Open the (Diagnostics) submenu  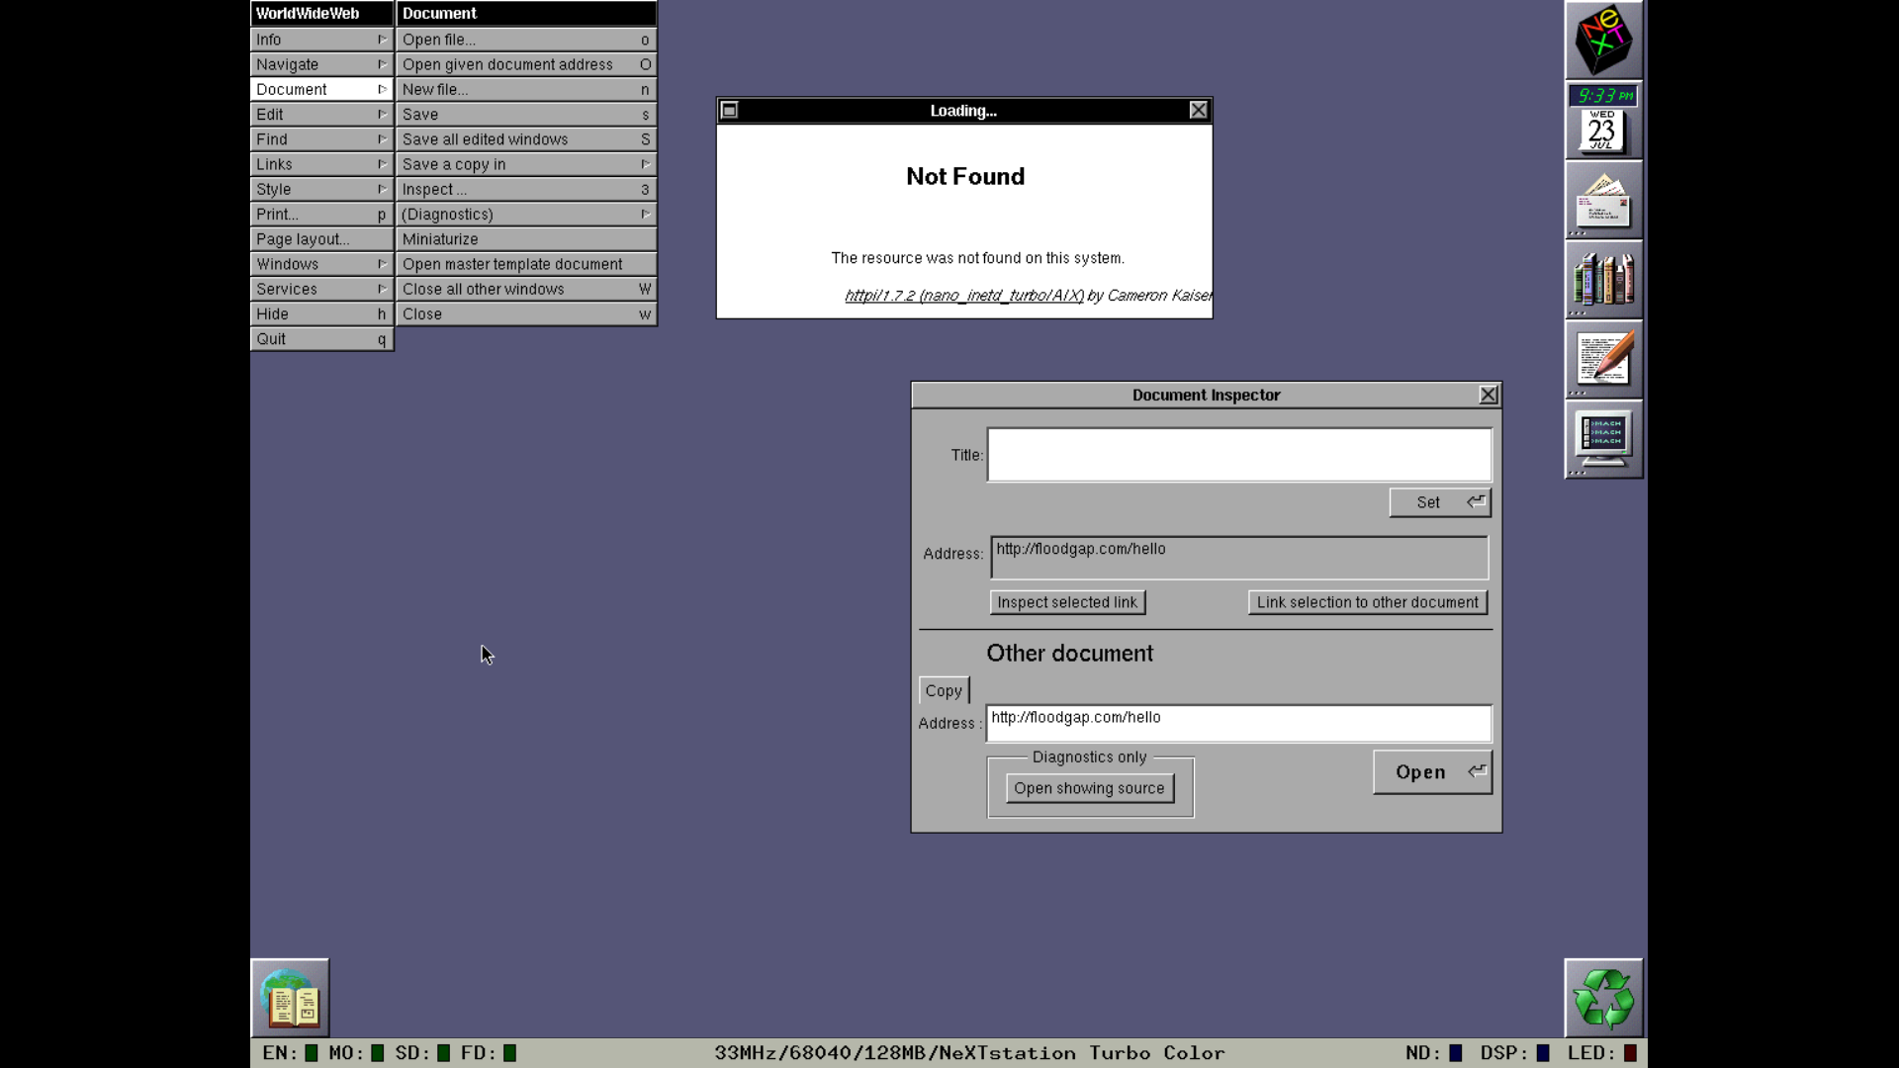pyautogui.click(x=525, y=215)
